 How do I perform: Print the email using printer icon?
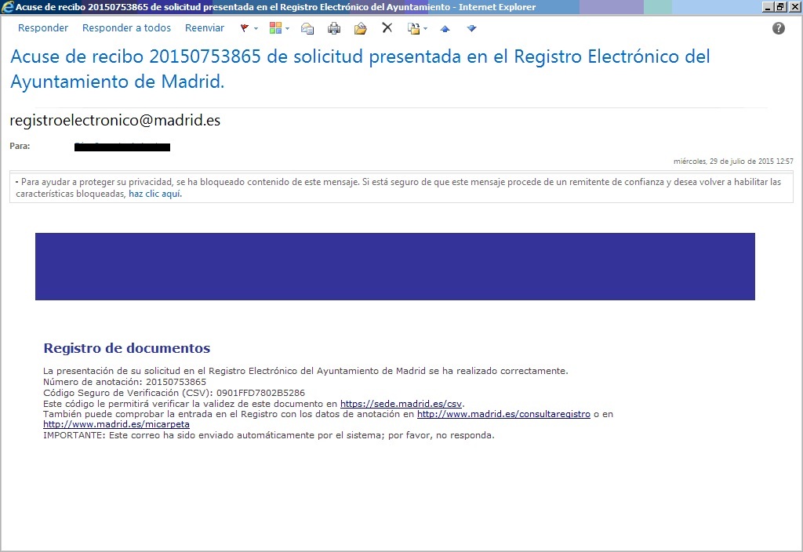[x=334, y=28]
